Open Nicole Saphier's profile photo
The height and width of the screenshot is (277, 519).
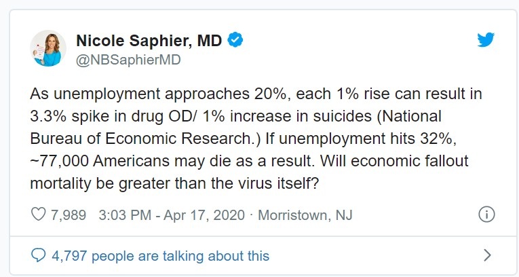click(x=48, y=48)
